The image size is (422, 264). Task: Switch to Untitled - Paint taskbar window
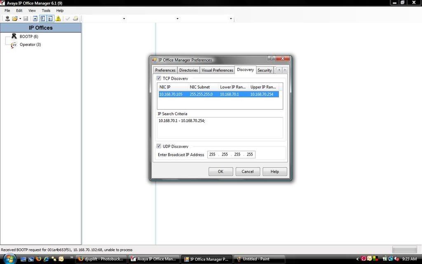(x=259, y=259)
